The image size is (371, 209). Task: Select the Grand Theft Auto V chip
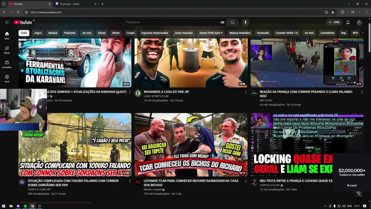tap(211, 33)
